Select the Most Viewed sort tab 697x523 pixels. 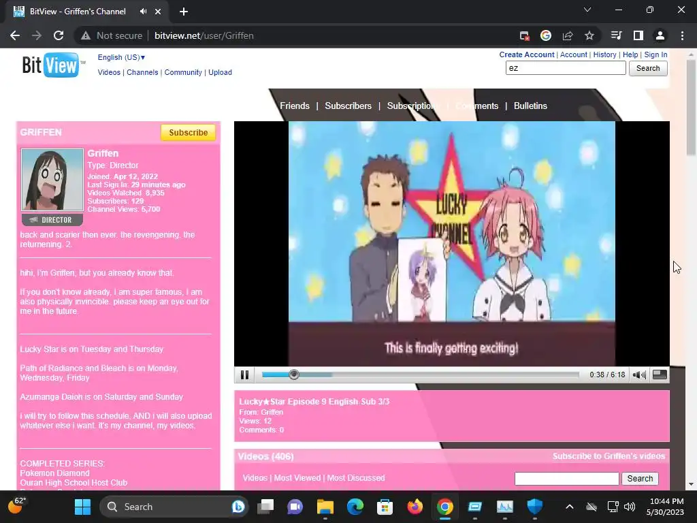pos(297,478)
